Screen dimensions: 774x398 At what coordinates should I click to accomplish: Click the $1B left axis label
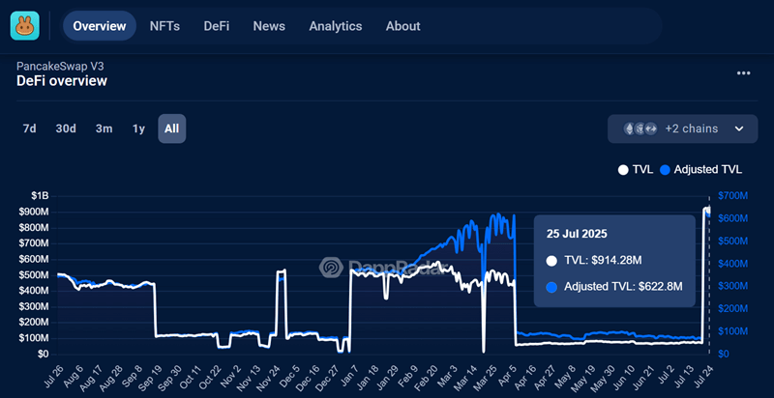(x=40, y=196)
